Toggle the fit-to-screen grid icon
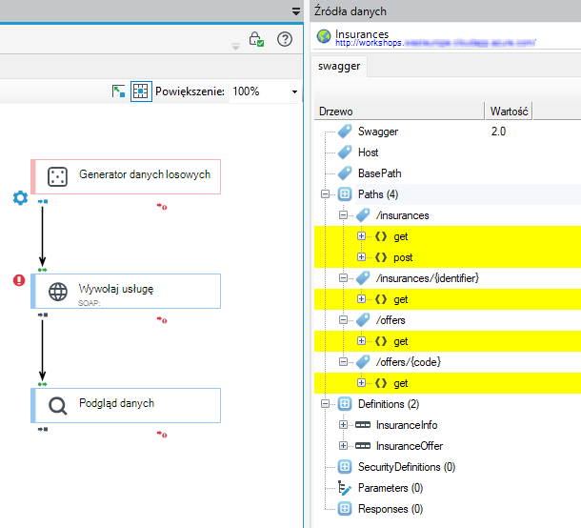The width and height of the screenshot is (581, 528). pyautogui.click(x=141, y=91)
